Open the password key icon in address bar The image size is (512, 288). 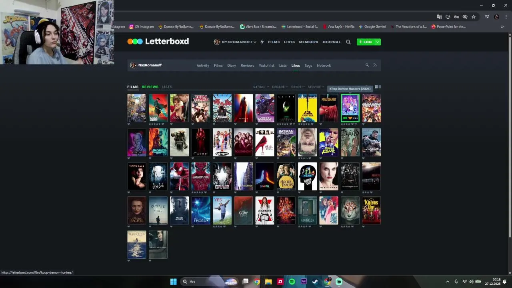[x=456, y=17]
